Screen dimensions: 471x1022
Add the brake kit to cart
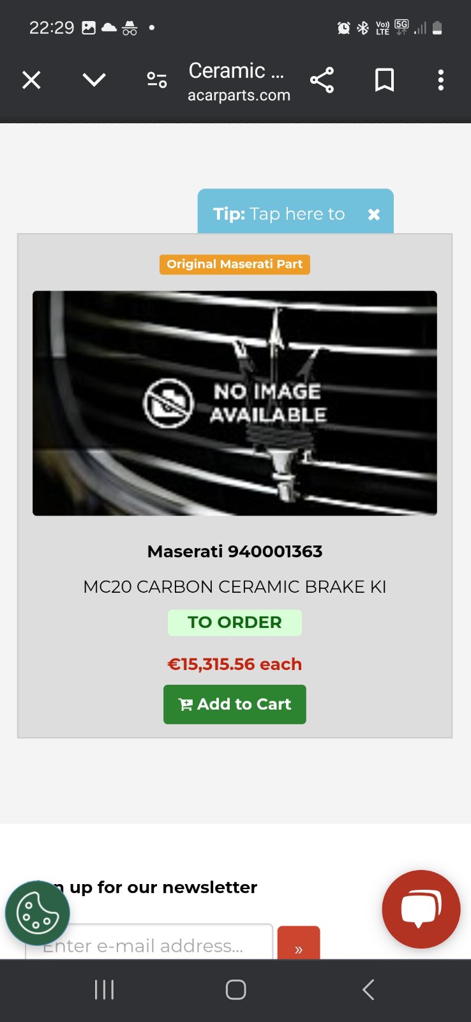(235, 705)
